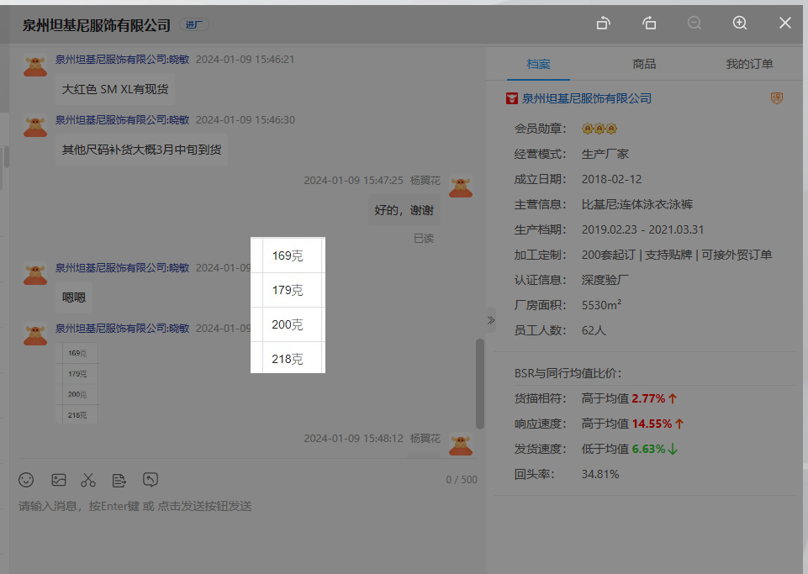Click the 进厂 tag beside company title
808x574 pixels.
click(x=194, y=25)
